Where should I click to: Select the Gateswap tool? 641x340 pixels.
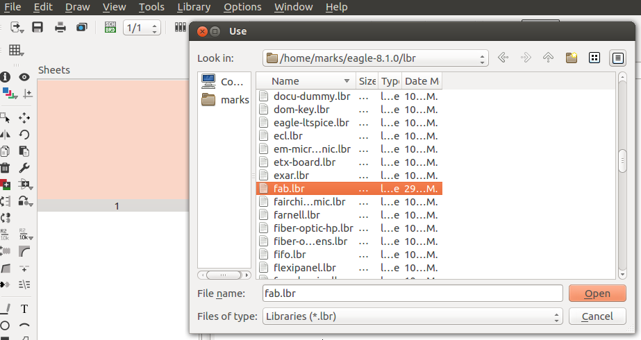pyautogui.click(x=6, y=218)
